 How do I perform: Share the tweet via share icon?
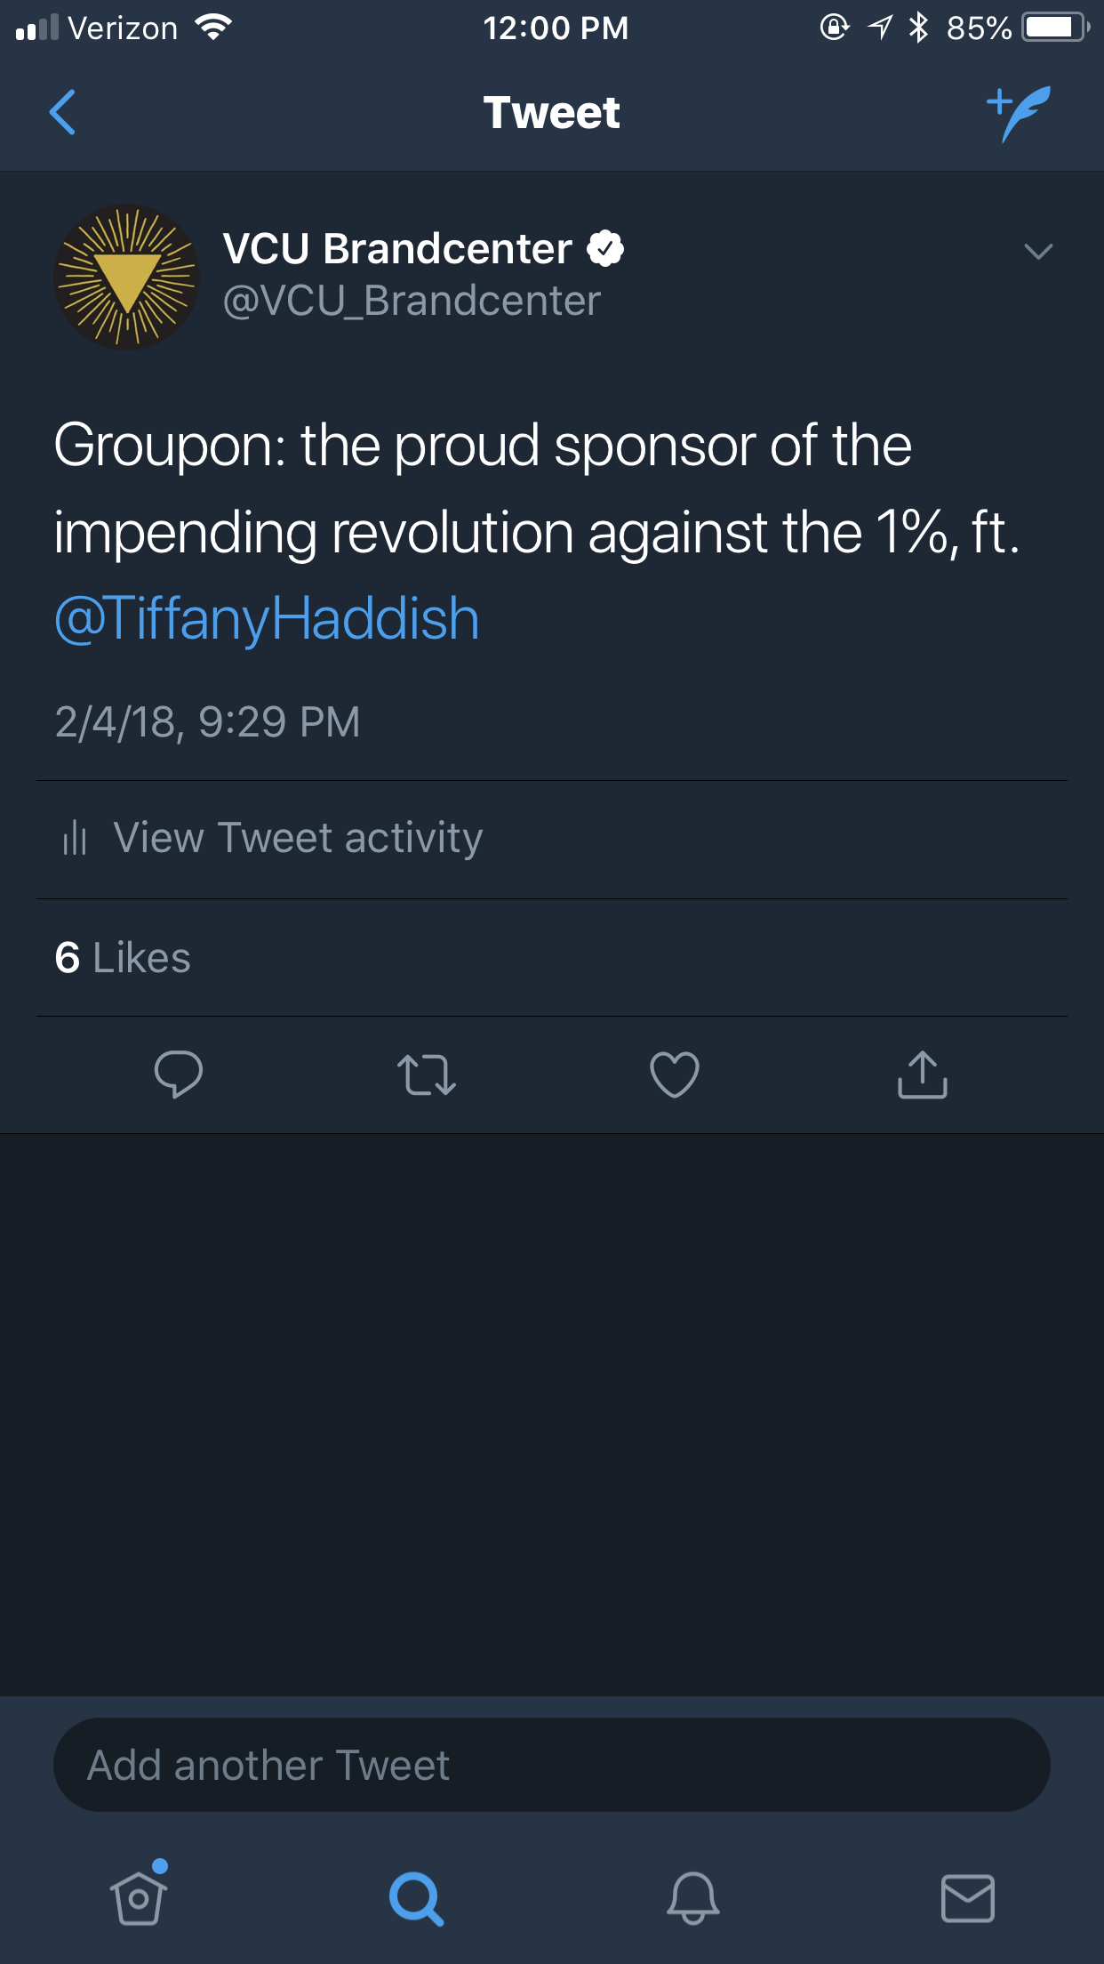pos(923,1075)
